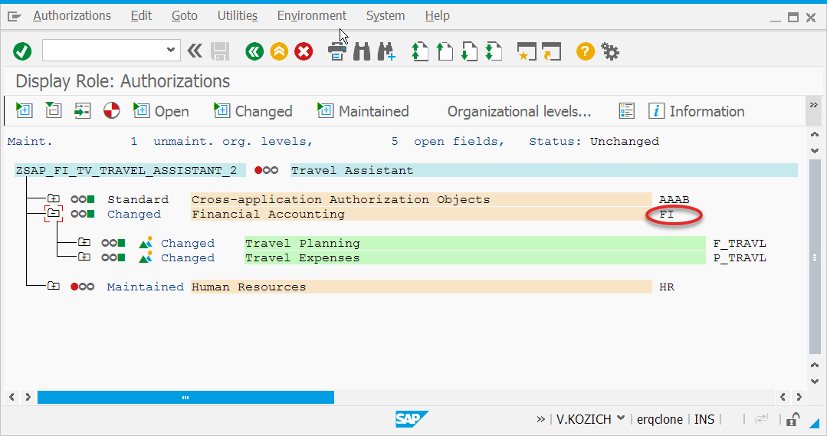Open the Environment menu
The width and height of the screenshot is (827, 436).
point(312,16)
